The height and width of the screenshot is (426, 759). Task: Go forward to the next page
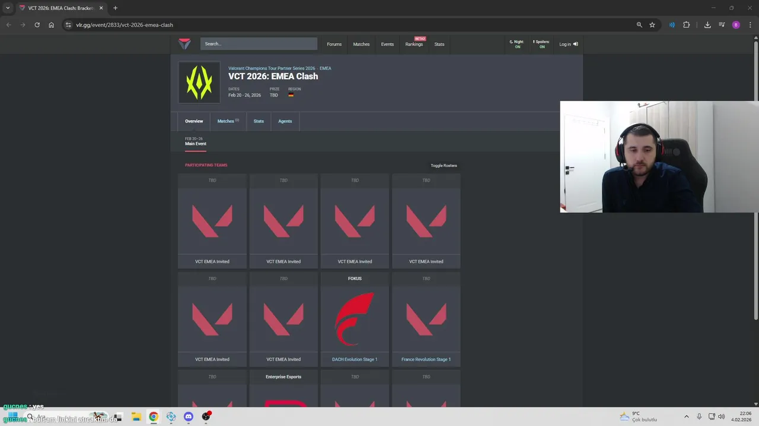(x=23, y=25)
